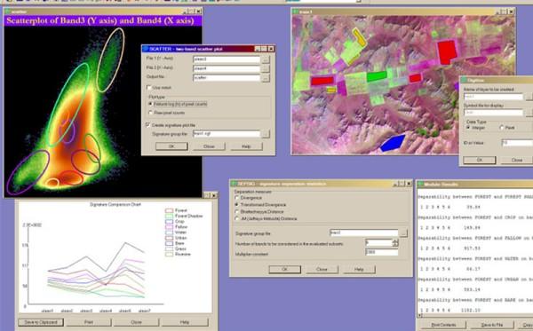Click the Multiplier constant input field
Viewport: 533px width, 331px height.
coord(381,252)
